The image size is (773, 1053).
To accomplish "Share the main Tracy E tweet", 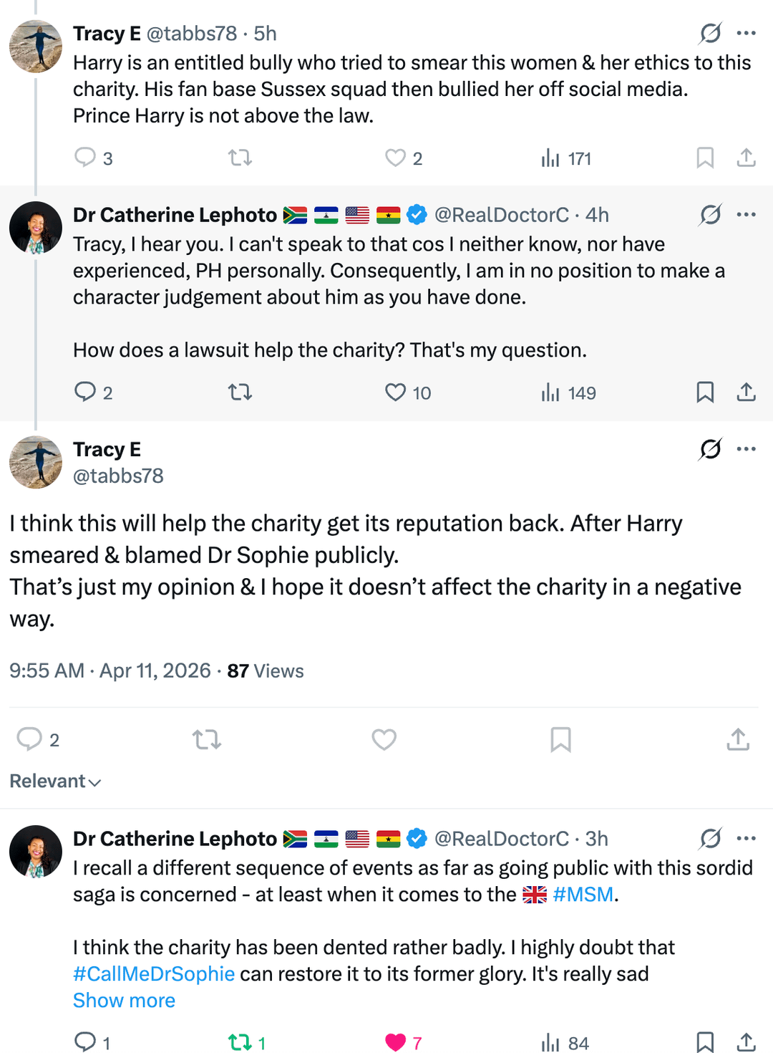I will pyautogui.click(x=738, y=739).
